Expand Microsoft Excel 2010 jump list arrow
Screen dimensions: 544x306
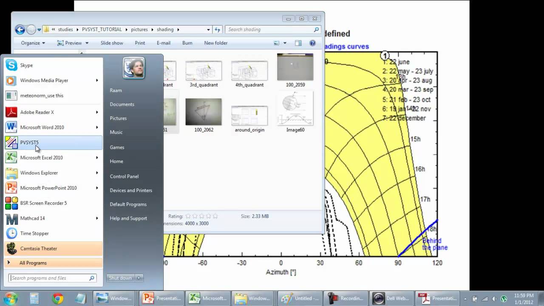coord(97,158)
